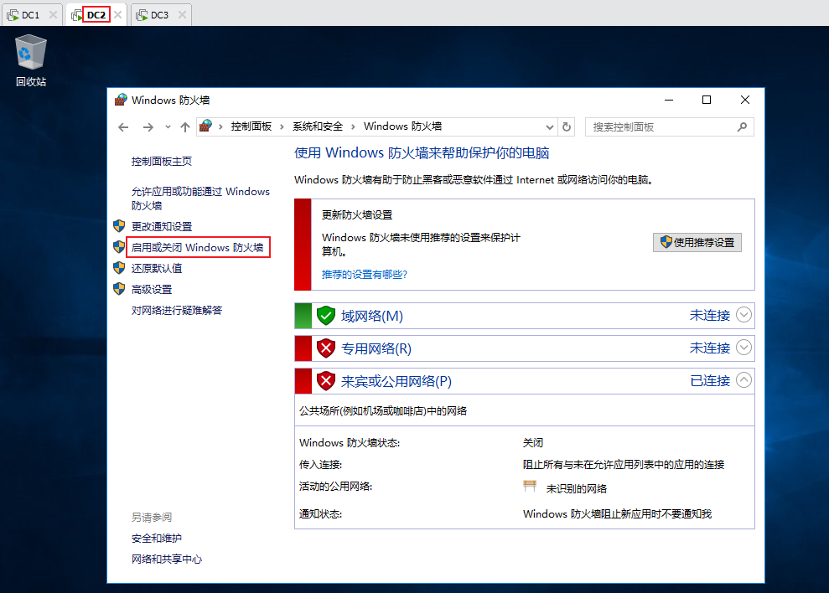Click 还原默认值 link
Viewport: 829px width, 593px height.
(157, 268)
